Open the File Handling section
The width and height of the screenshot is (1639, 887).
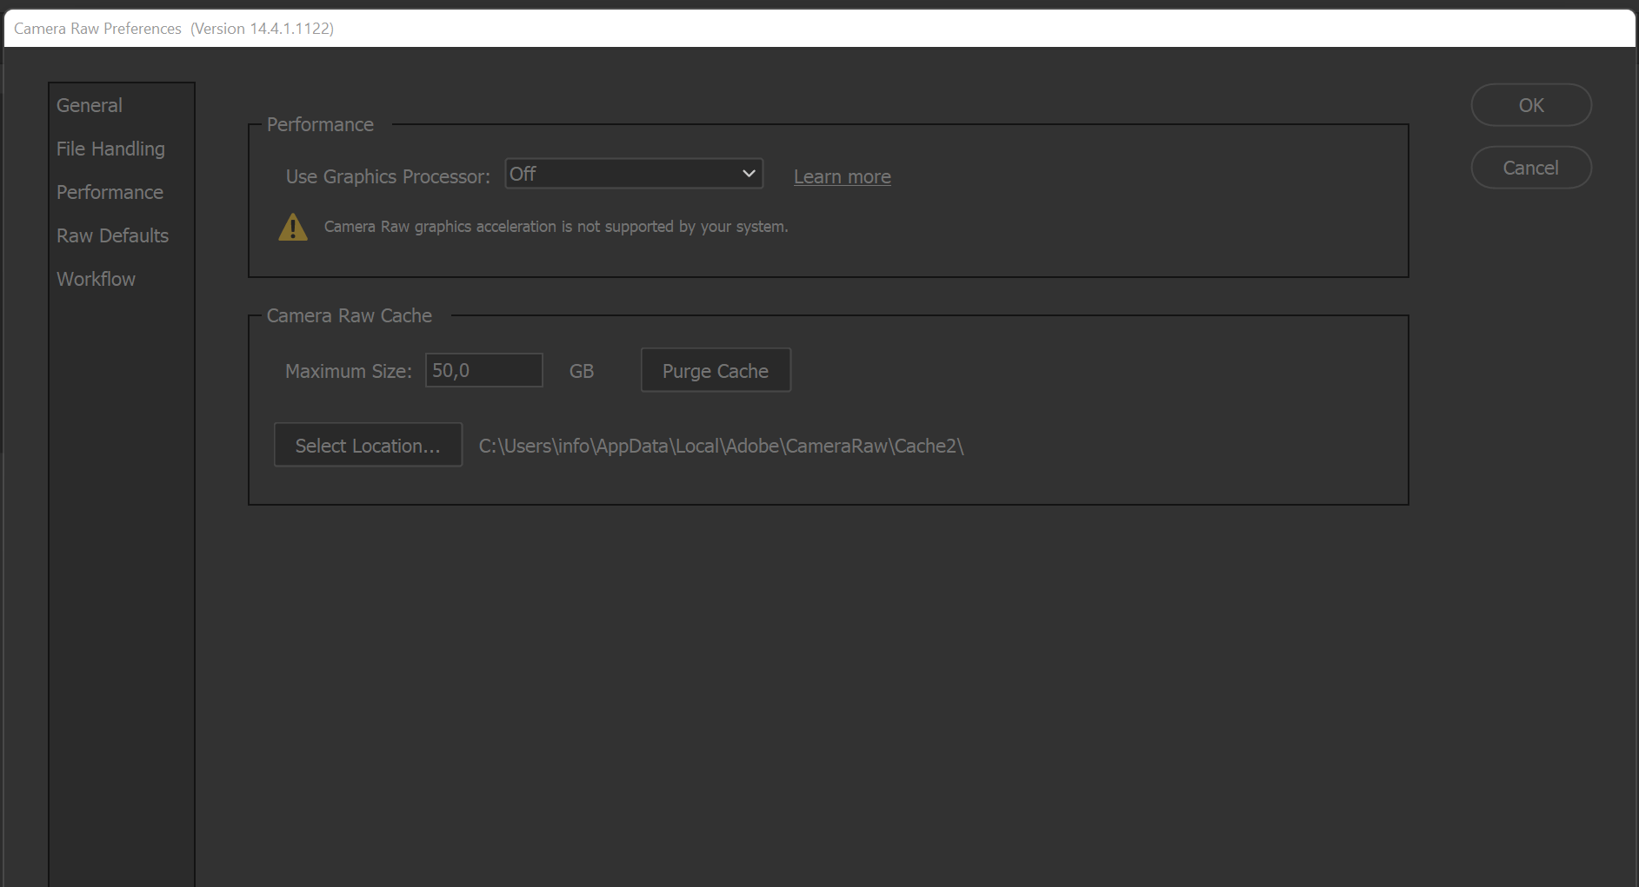(x=110, y=148)
